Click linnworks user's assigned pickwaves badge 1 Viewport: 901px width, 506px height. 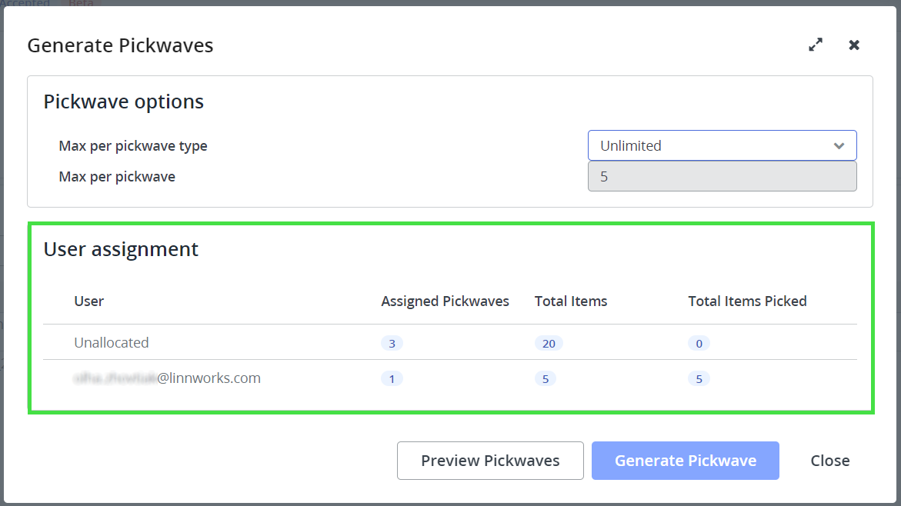pos(392,379)
